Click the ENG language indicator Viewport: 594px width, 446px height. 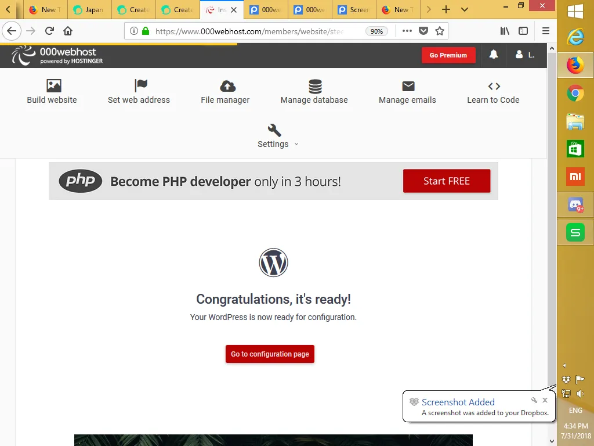point(575,411)
